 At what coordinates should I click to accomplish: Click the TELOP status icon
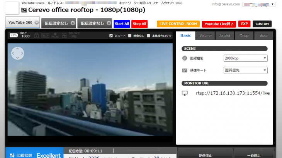click(45, 35)
